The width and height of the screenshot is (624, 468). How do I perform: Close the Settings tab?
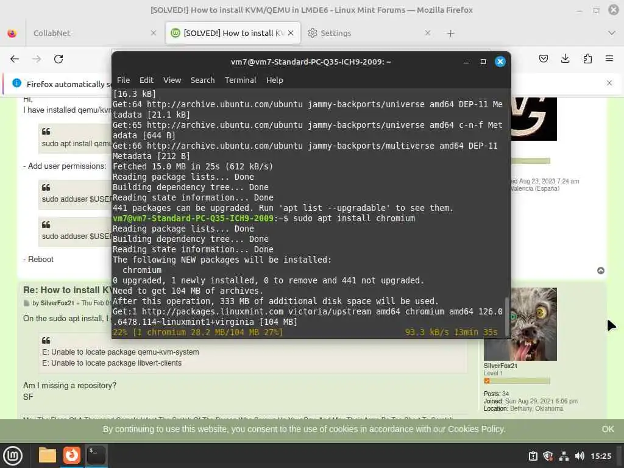(x=428, y=33)
